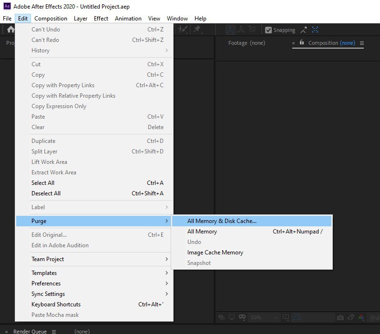380x334 pixels.
Task: Click the Copy with Property Links entry
Action: tap(94, 85)
